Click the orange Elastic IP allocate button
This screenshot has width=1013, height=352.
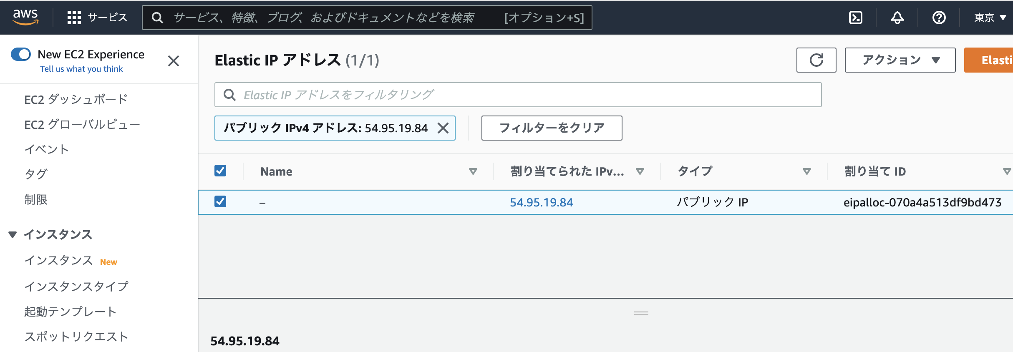pyautogui.click(x=988, y=60)
